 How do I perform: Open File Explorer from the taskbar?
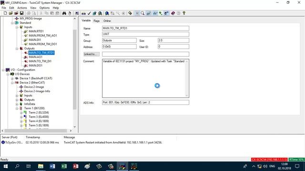pyautogui.click(x=41, y=166)
